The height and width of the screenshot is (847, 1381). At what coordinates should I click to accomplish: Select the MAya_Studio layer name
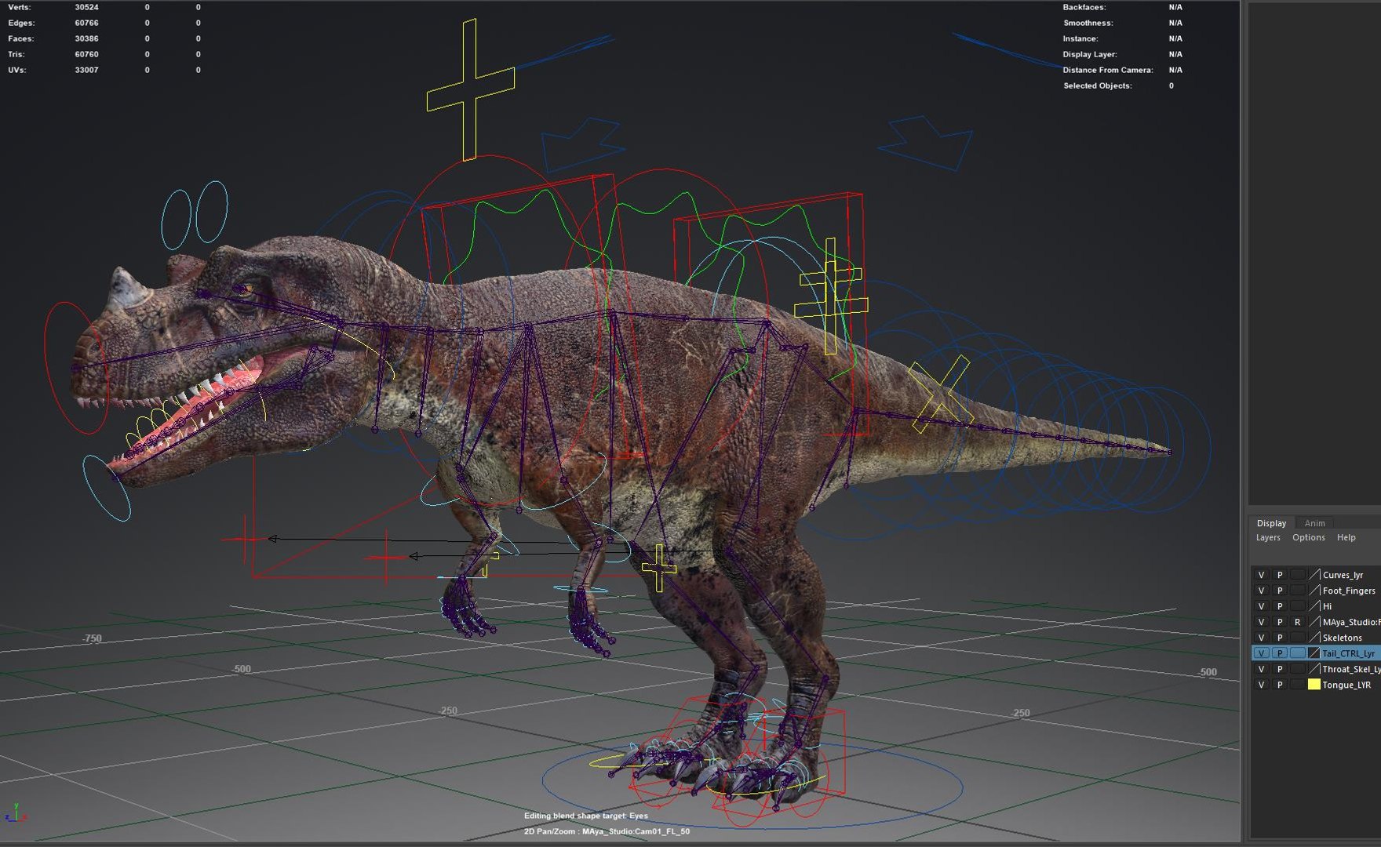[1351, 622]
